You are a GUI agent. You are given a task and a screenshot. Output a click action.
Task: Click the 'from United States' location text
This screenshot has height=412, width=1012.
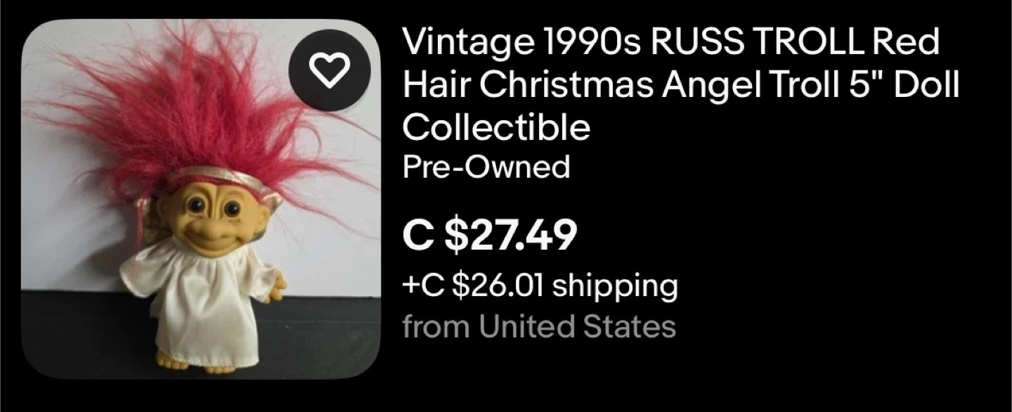(539, 326)
